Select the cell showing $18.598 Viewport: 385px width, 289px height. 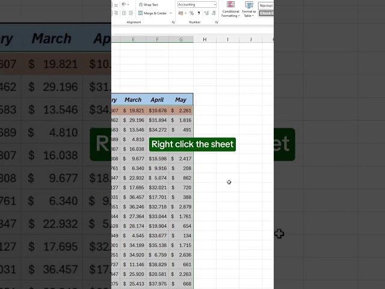click(158, 158)
